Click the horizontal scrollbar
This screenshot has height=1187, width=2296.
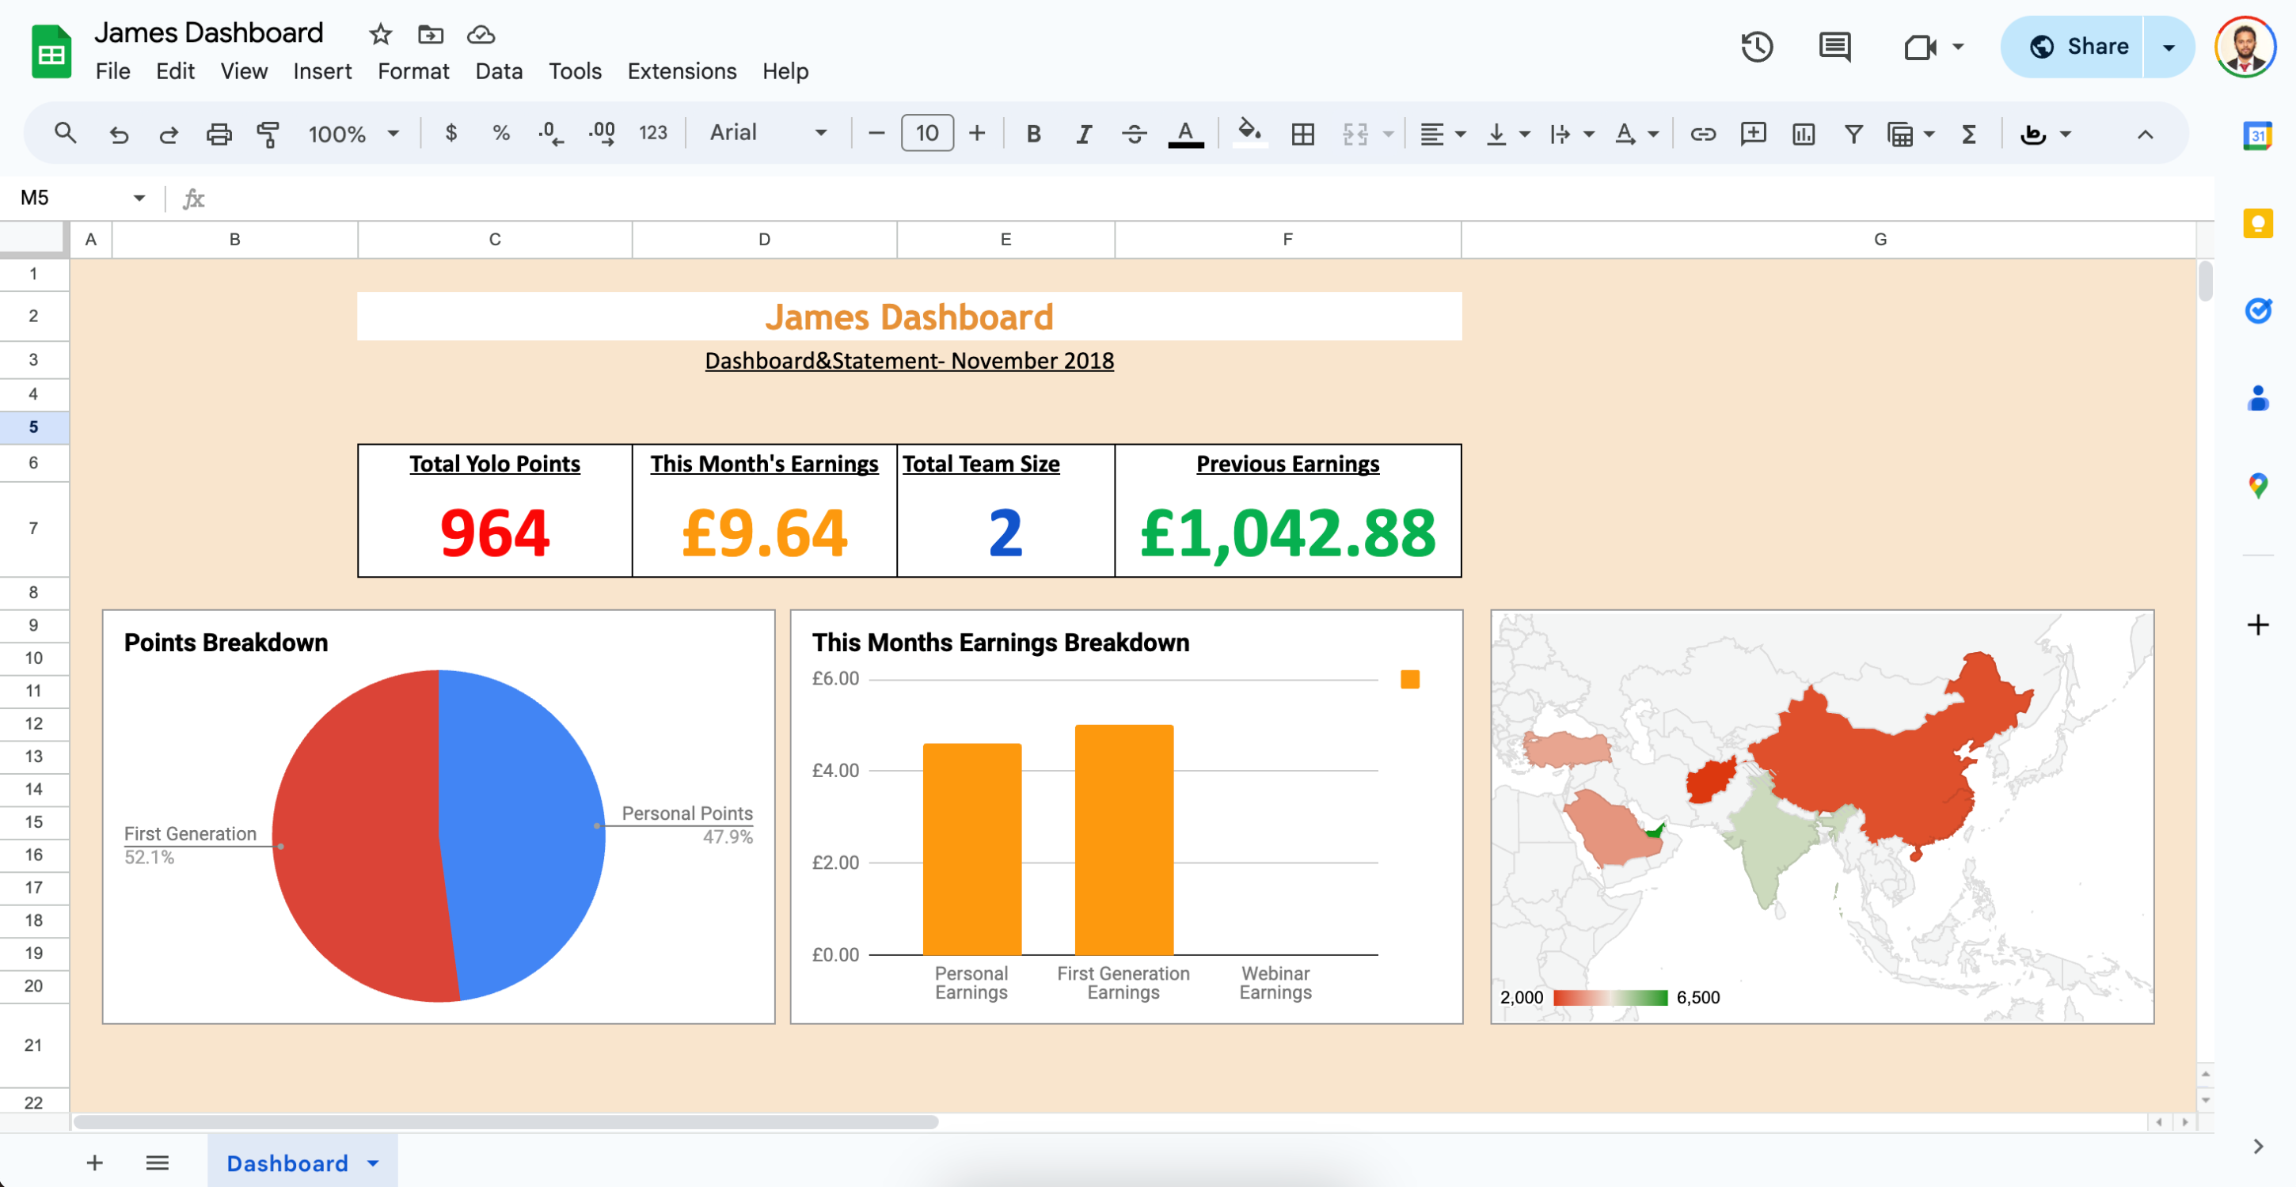pos(505,1122)
